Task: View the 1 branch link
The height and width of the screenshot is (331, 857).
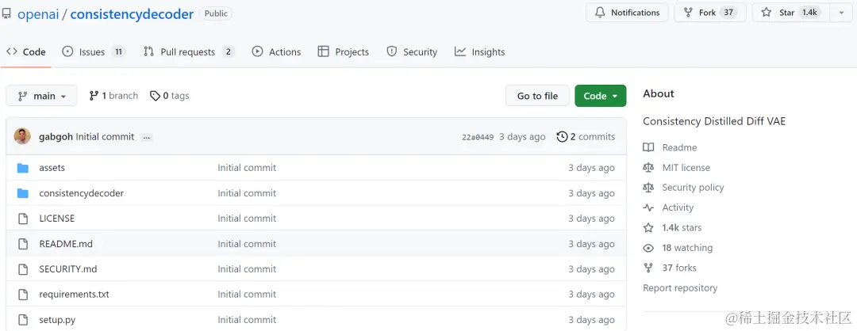Action: [113, 96]
